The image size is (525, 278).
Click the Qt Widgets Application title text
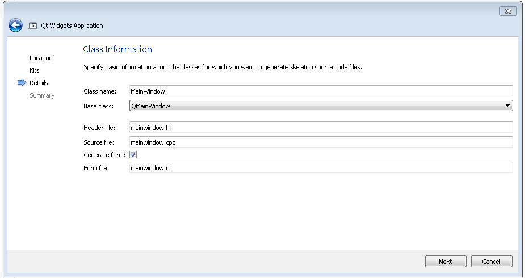73,26
